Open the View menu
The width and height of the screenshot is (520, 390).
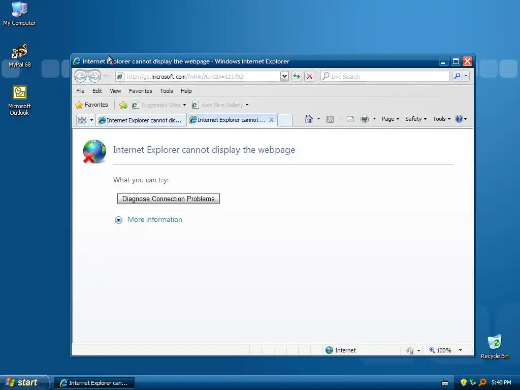(x=115, y=91)
